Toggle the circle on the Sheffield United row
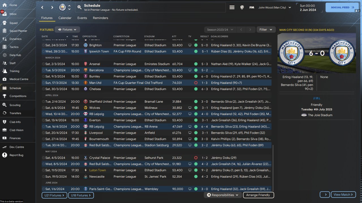 pyautogui.click(x=44, y=101)
